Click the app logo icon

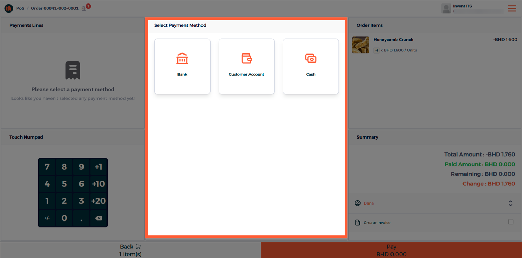point(8,8)
